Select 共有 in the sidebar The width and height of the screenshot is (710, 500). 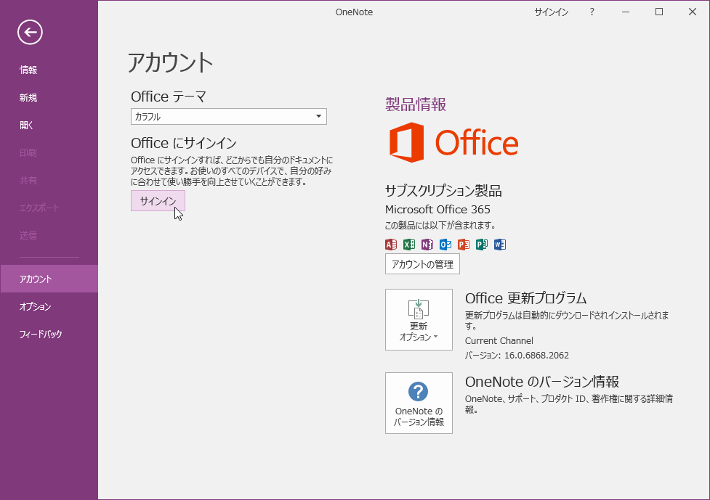[28, 181]
